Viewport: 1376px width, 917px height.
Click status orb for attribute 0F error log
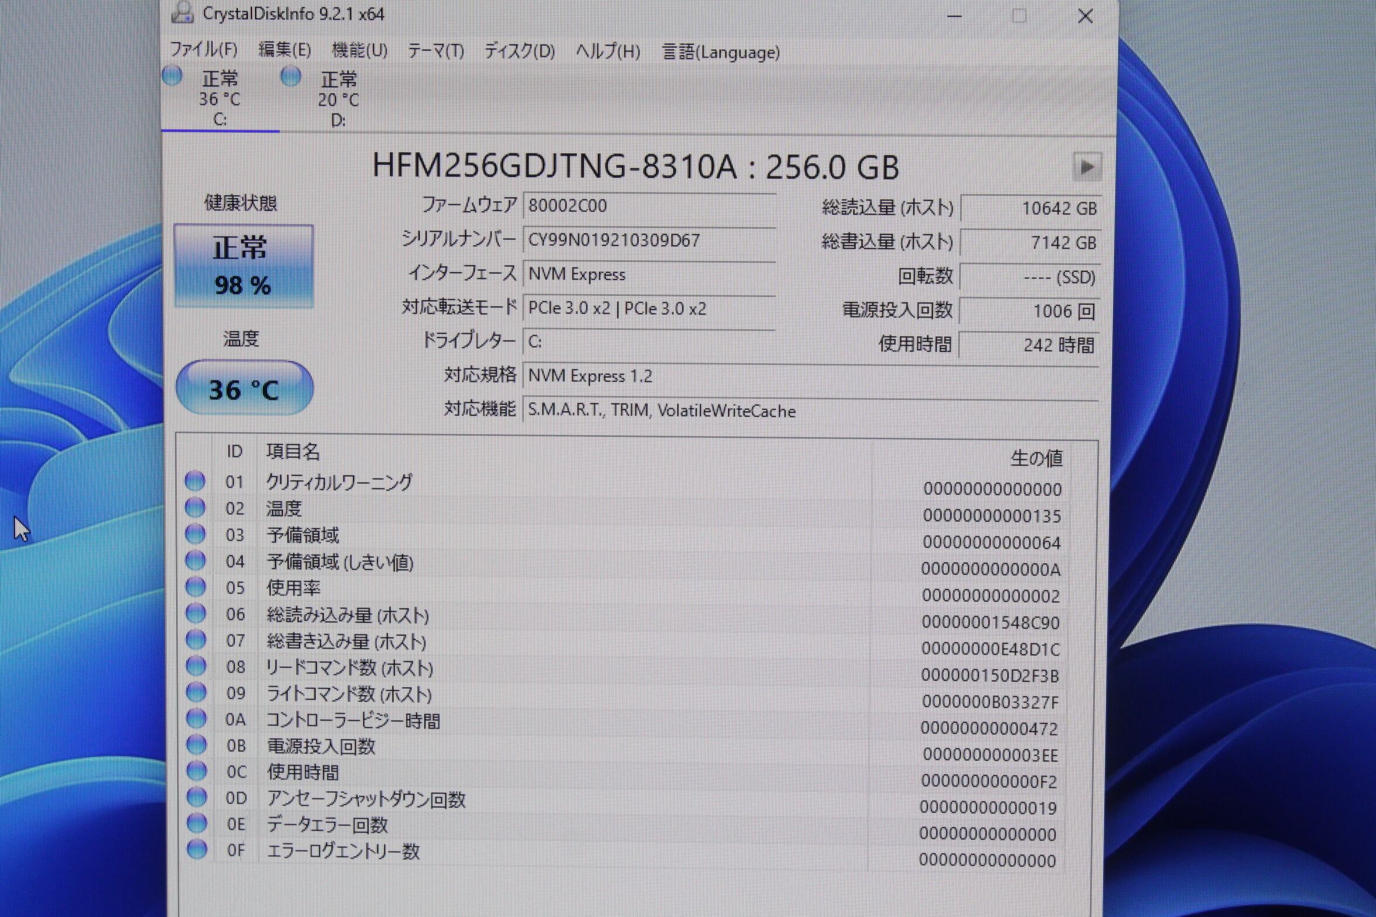click(197, 850)
